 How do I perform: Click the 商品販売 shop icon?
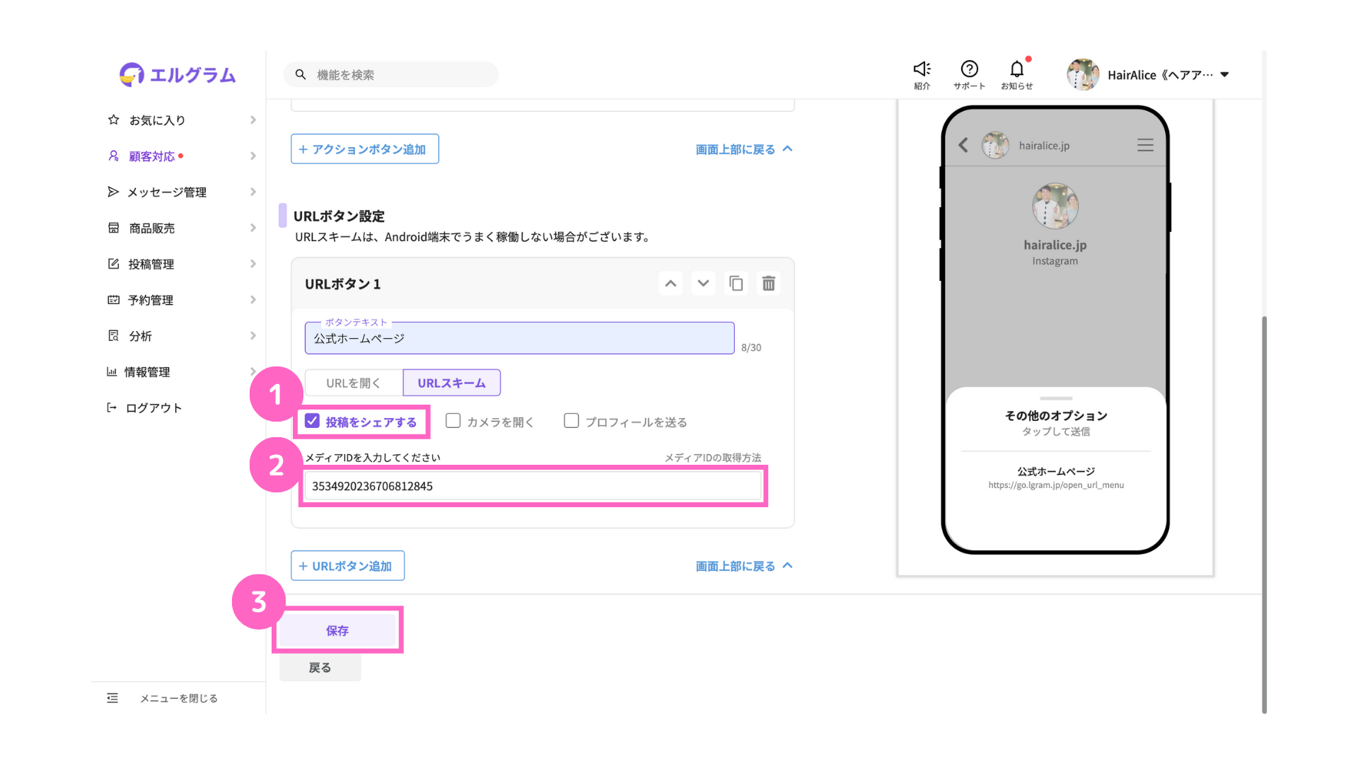coord(113,228)
